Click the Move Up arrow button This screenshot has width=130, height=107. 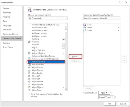coord(124,57)
